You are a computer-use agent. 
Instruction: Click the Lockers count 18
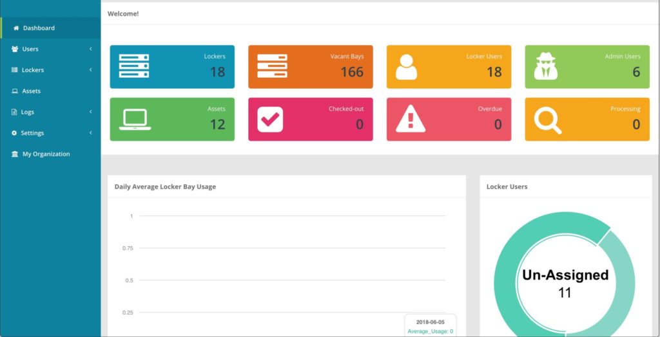218,72
